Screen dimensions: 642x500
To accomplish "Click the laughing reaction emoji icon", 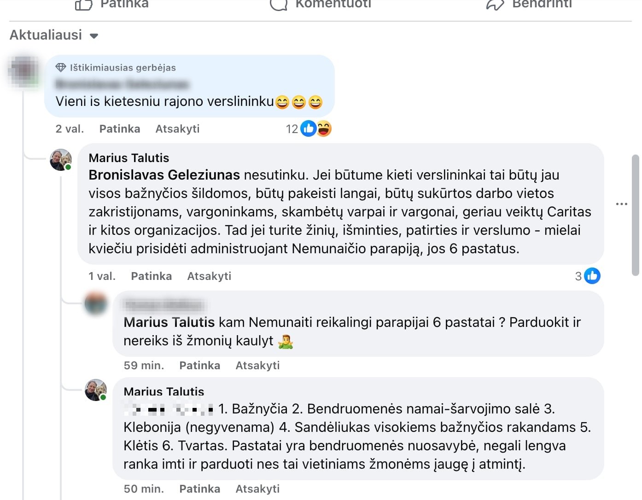I will click(324, 129).
